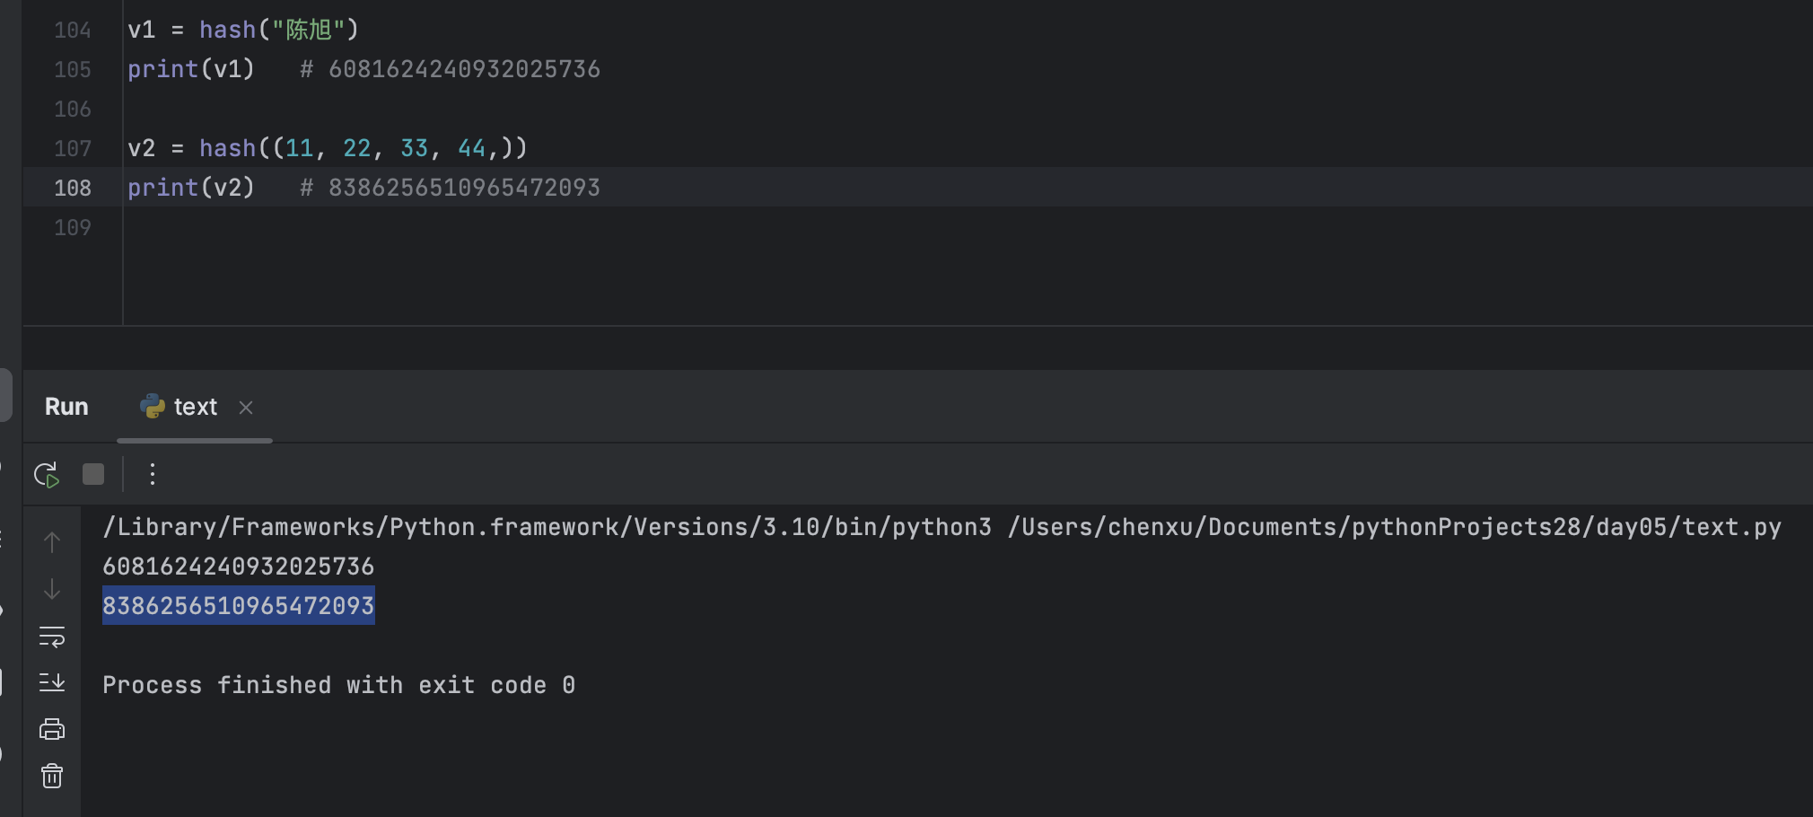Viewport: 1813px width, 817px height.
Task: Click the first output value 6081624240932025736
Action: tap(238, 567)
